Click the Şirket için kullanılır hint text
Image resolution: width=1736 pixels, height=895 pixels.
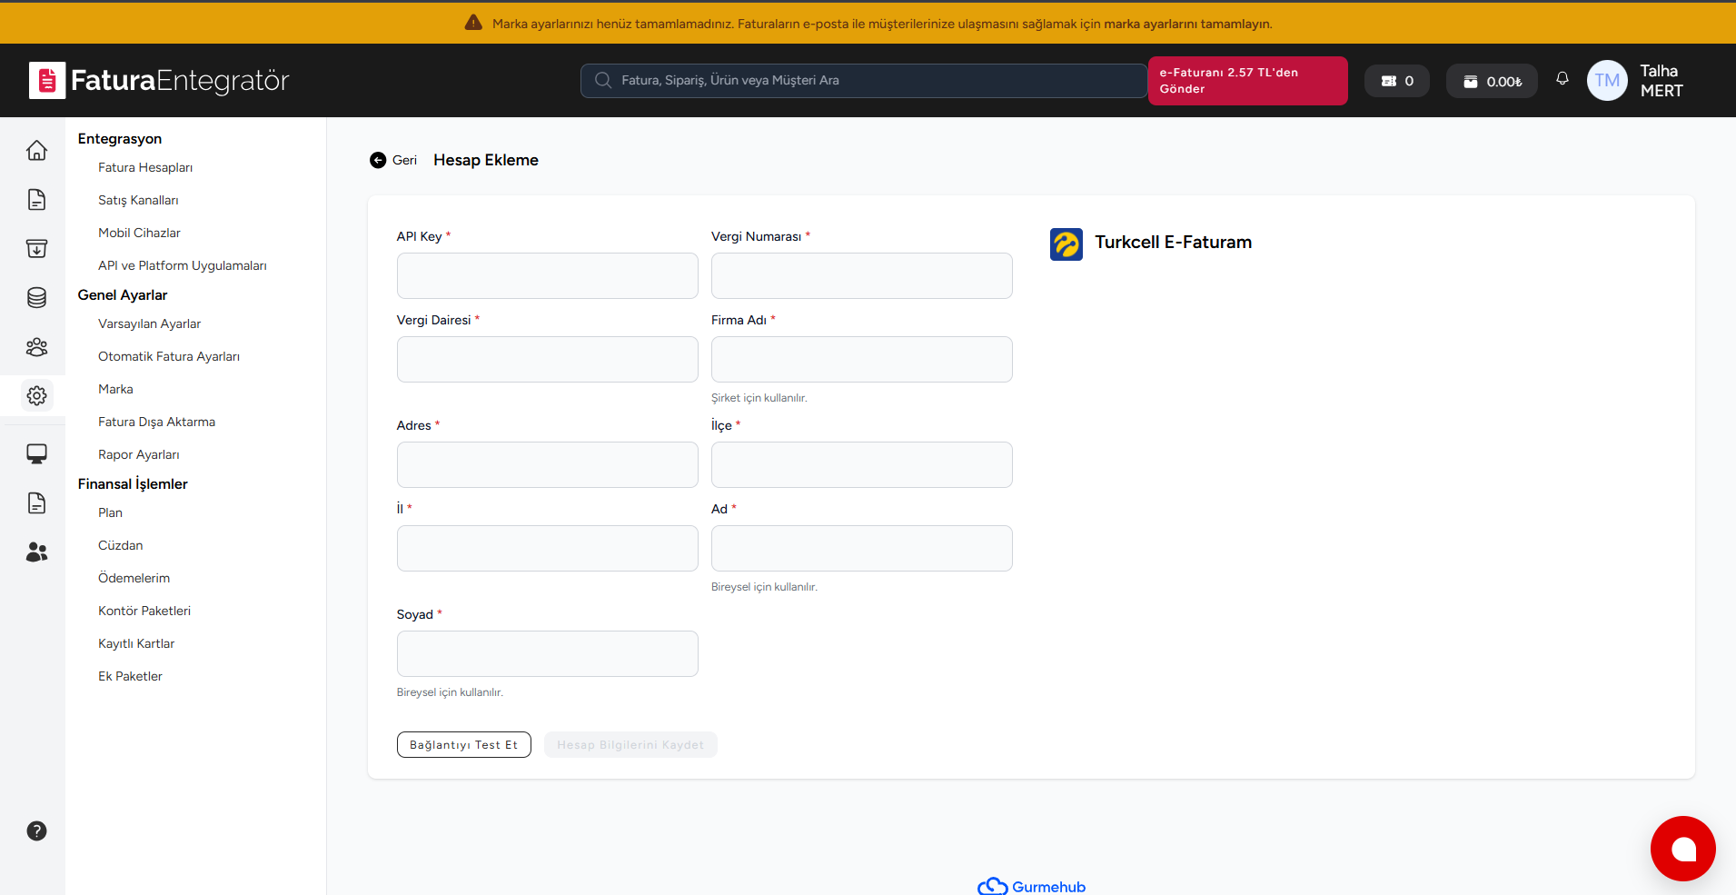pyautogui.click(x=759, y=398)
